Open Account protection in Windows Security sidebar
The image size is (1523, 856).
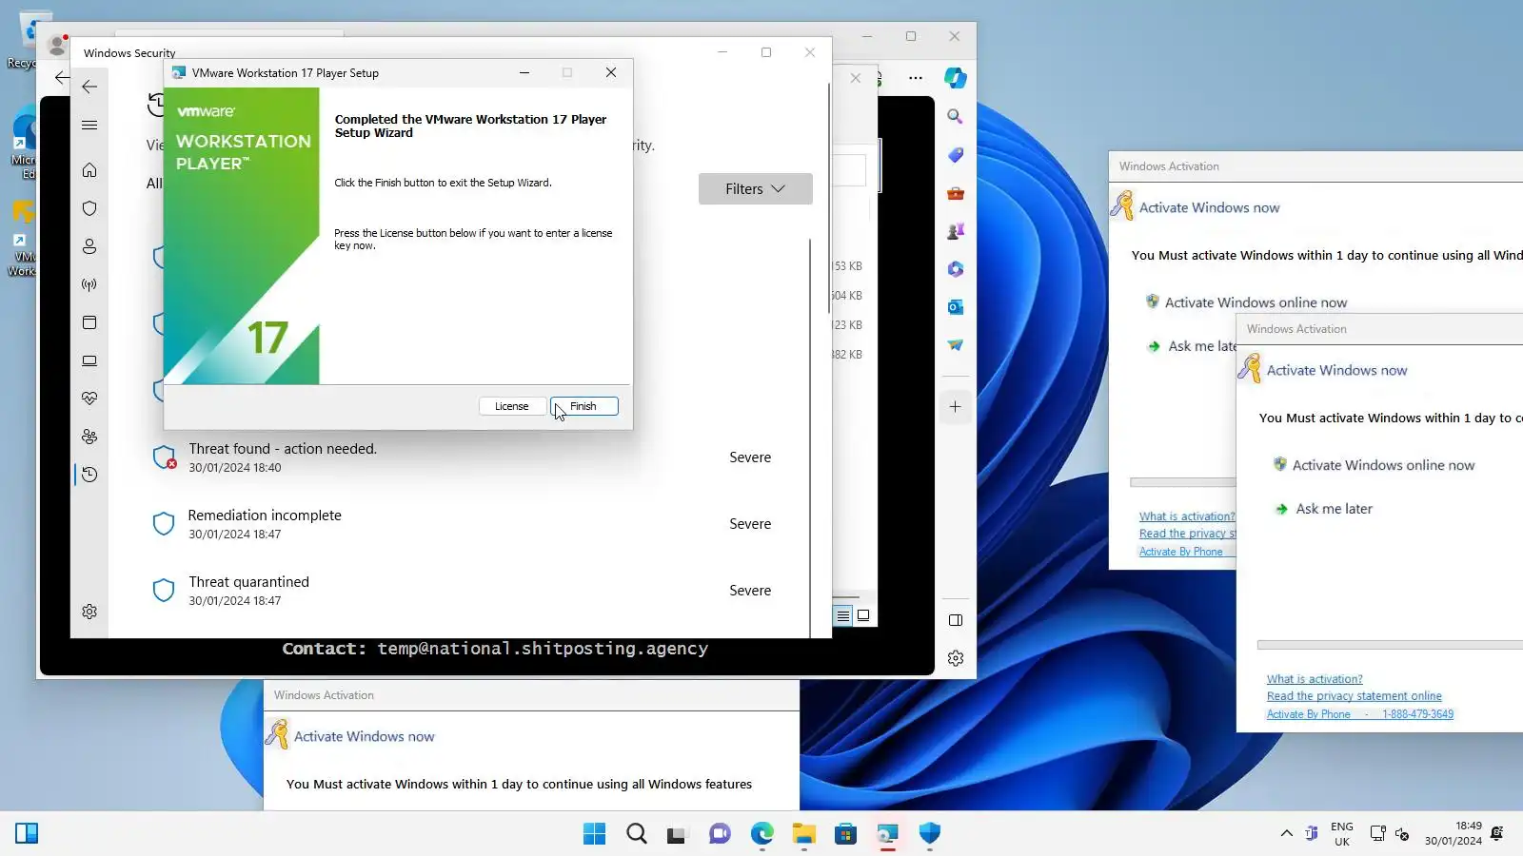[89, 246]
